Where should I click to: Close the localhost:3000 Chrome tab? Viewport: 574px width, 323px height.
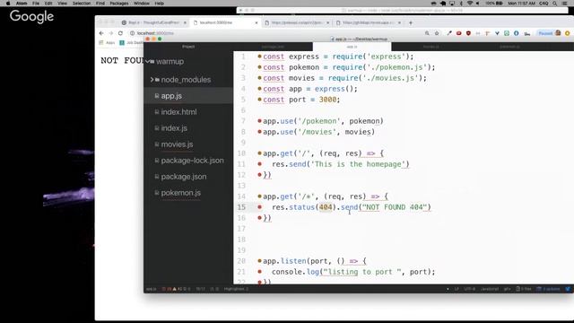tap(257, 22)
